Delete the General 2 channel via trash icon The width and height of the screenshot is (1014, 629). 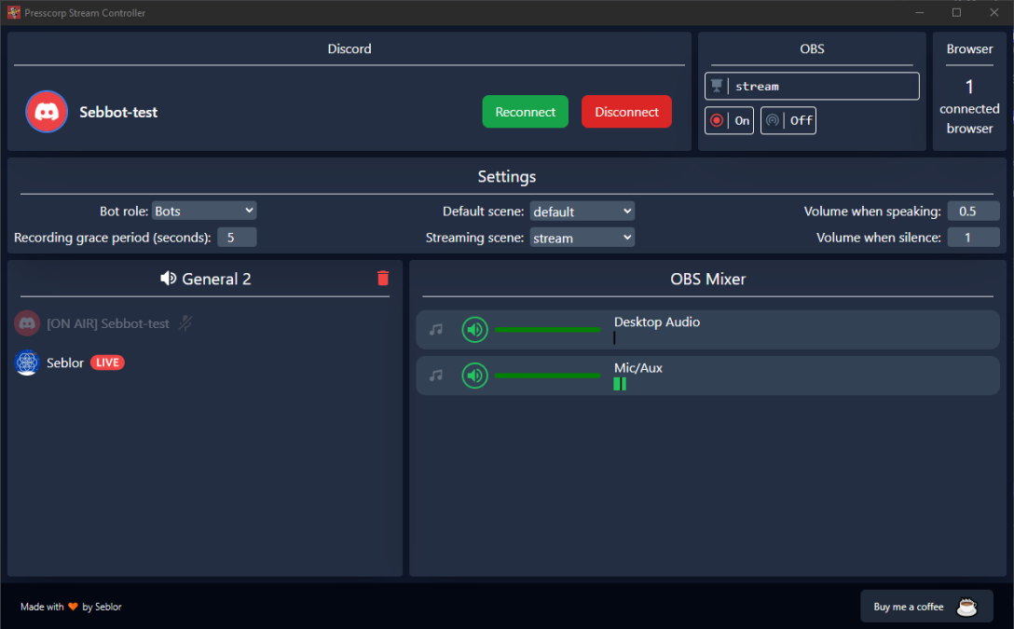click(383, 278)
